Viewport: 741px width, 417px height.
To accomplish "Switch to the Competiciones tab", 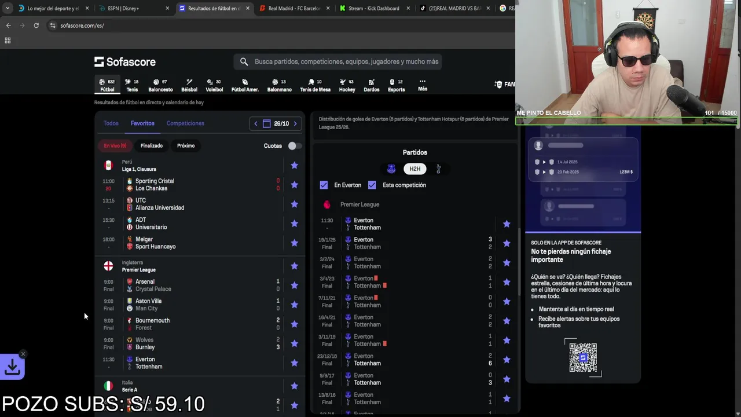I will [185, 123].
